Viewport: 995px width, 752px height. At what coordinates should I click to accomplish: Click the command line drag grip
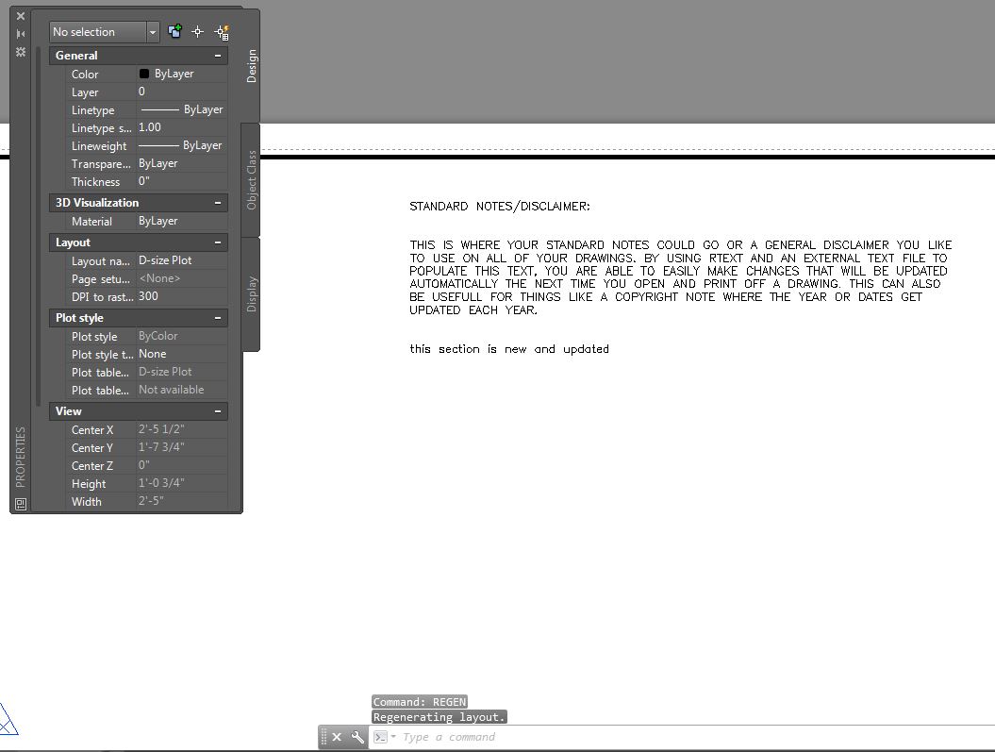[323, 737]
